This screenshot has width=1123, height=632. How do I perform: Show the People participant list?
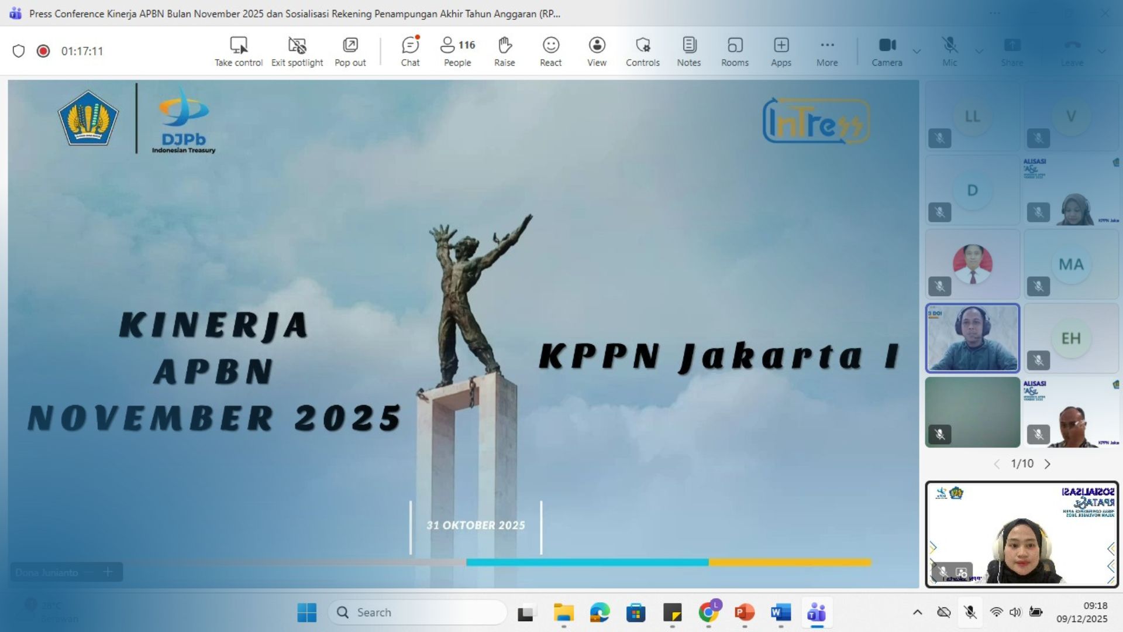pos(457,51)
